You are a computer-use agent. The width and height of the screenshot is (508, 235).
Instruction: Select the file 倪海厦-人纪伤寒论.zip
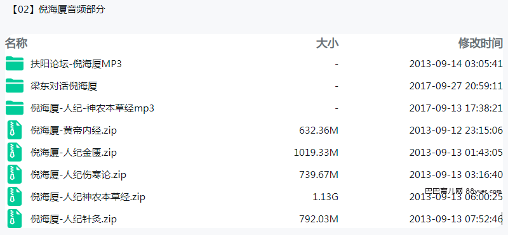78,175
